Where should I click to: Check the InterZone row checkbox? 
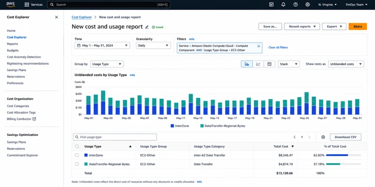pos(77,155)
